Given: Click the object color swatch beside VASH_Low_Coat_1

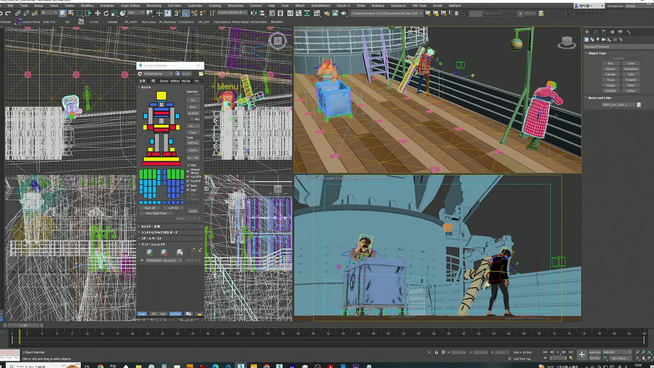Looking at the screenshot, I should 639,104.
